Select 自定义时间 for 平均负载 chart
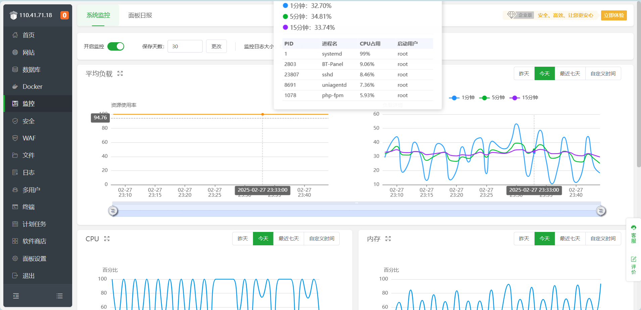The height and width of the screenshot is (310, 641). [603, 73]
